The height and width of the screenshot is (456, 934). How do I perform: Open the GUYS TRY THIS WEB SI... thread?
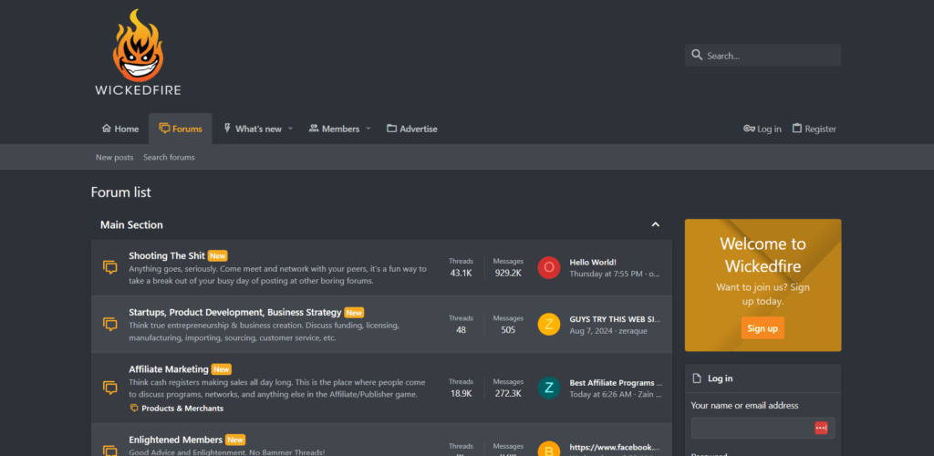(x=616, y=318)
